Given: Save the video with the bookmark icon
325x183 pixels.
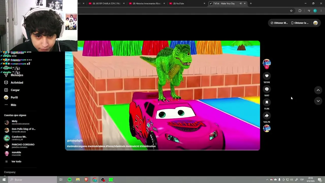Looking at the screenshot, I should pyautogui.click(x=267, y=102).
